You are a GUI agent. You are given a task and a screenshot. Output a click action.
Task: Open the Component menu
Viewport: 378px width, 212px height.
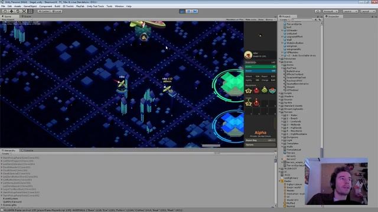coord(45,6)
